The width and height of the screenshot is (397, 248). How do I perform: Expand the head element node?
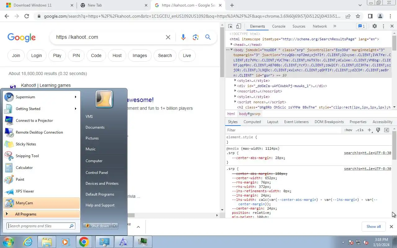point(231,44)
